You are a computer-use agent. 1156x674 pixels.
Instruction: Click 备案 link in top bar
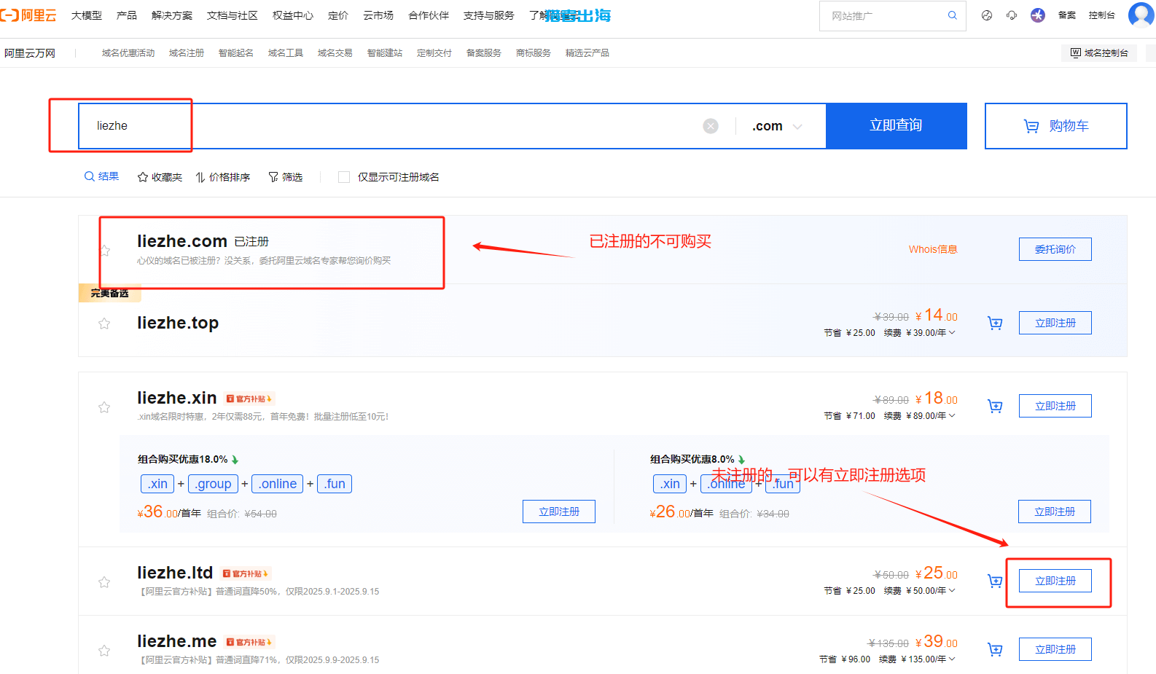(x=1067, y=15)
